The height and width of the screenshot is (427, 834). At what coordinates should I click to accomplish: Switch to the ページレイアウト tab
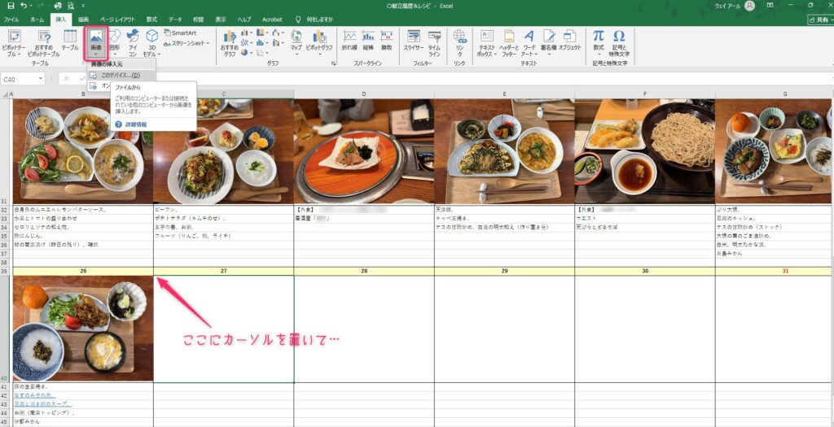click(x=118, y=18)
